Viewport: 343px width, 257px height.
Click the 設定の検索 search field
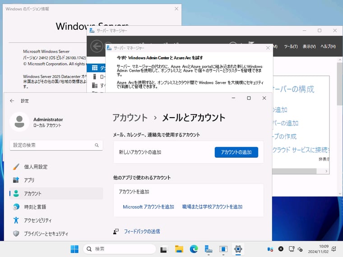click(x=56, y=145)
